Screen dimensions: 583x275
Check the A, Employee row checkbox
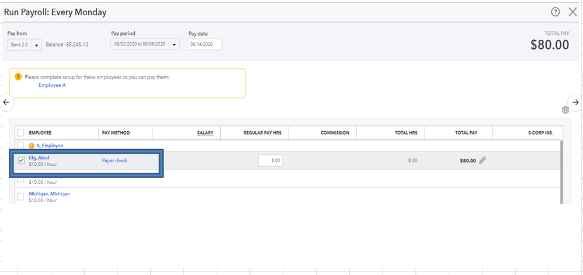20,145
